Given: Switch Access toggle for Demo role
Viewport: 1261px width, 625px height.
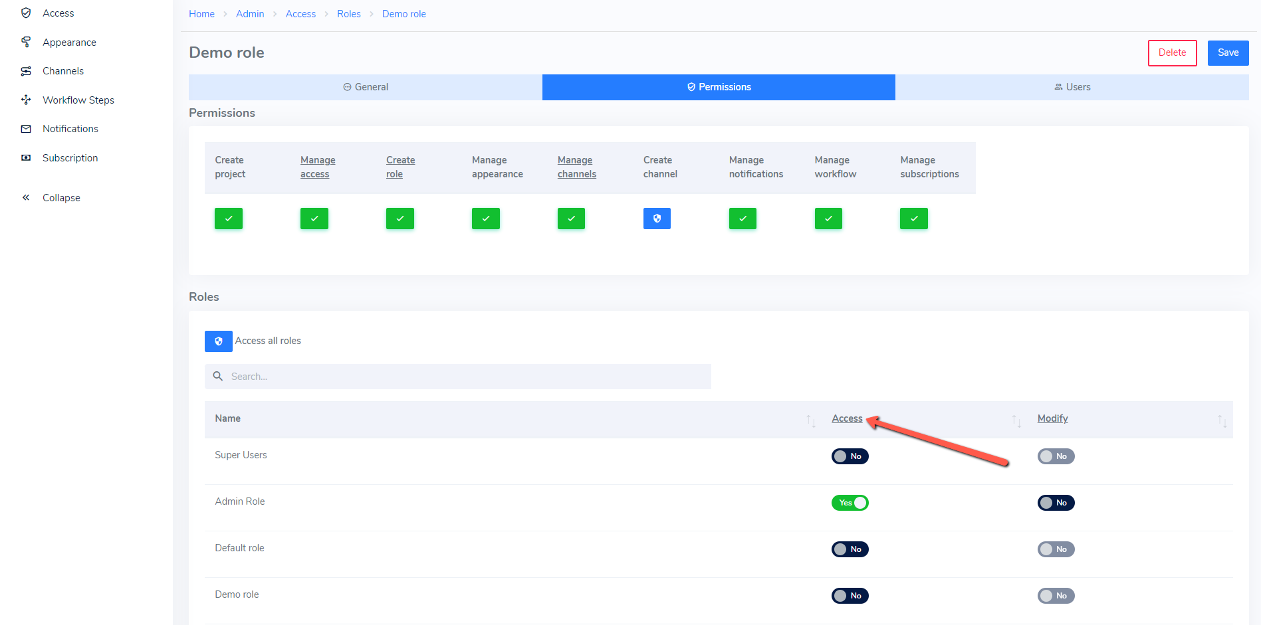Looking at the screenshot, I should pos(850,596).
